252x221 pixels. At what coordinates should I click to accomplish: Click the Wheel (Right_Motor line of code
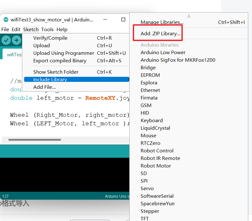pyautogui.click(x=70, y=115)
